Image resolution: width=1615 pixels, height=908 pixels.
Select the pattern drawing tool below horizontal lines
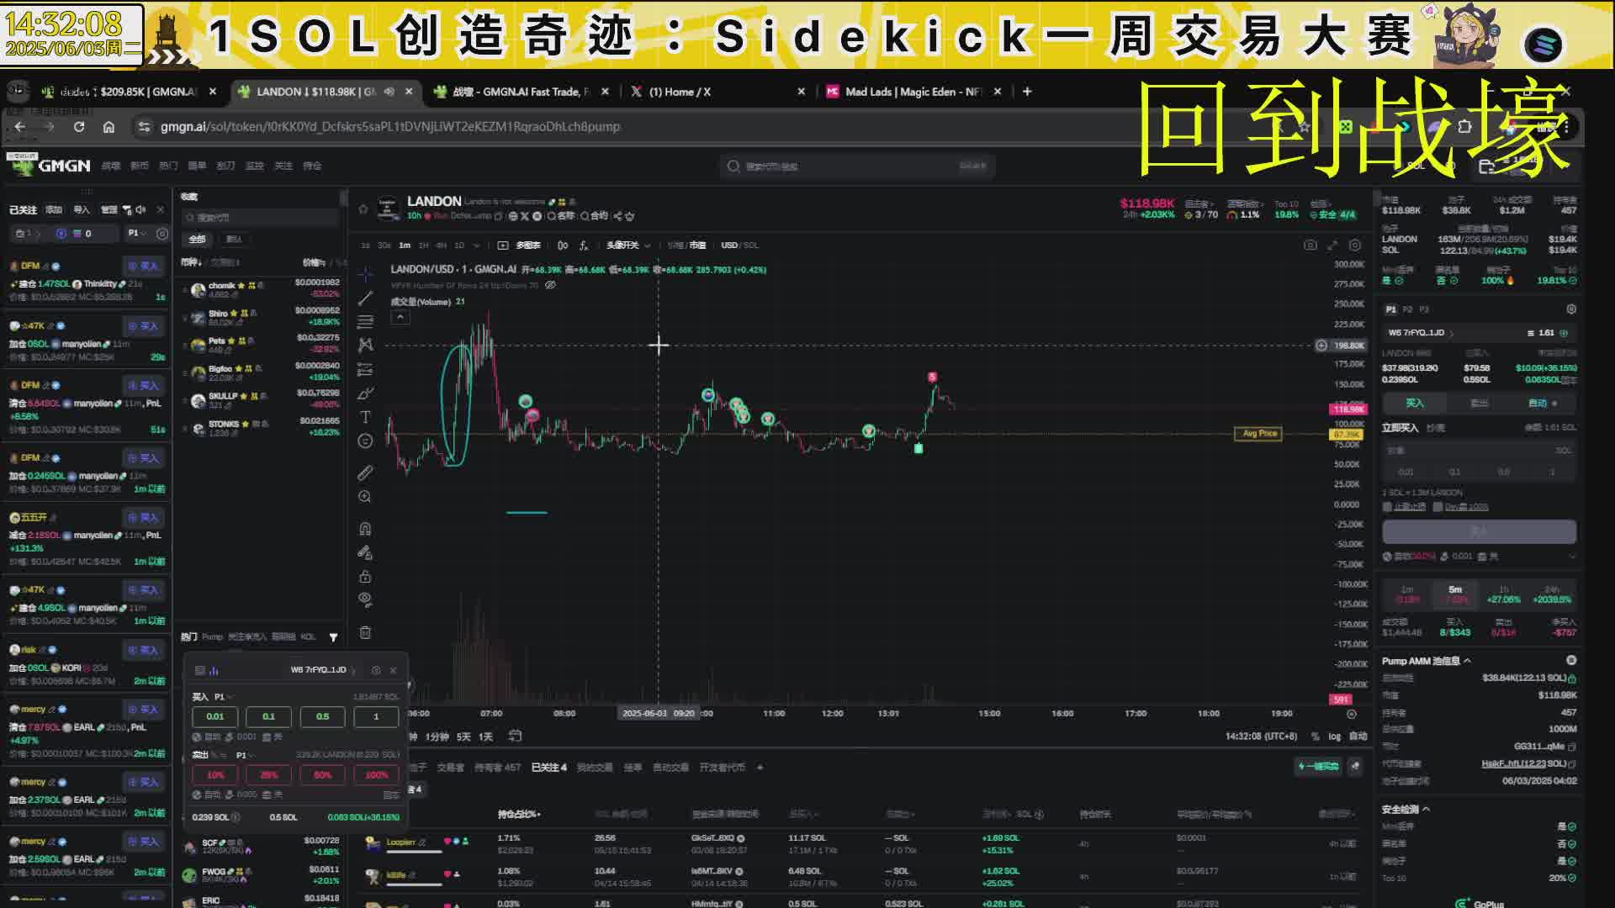pyautogui.click(x=365, y=346)
